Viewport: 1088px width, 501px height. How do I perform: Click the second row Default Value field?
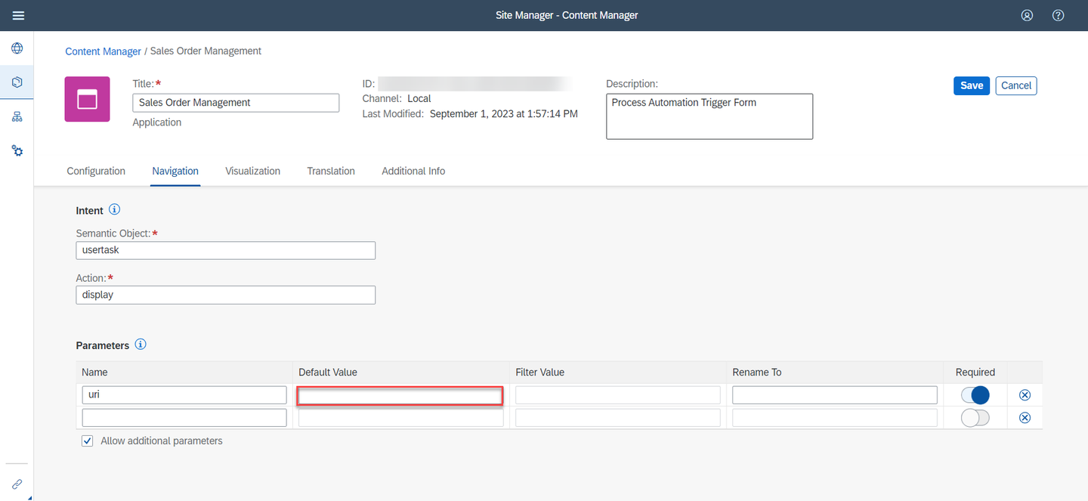(401, 418)
